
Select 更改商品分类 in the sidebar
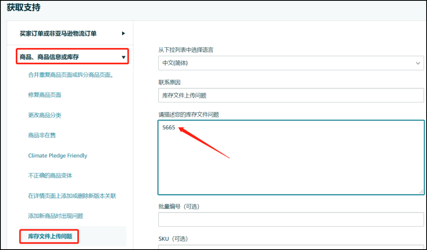(x=45, y=115)
